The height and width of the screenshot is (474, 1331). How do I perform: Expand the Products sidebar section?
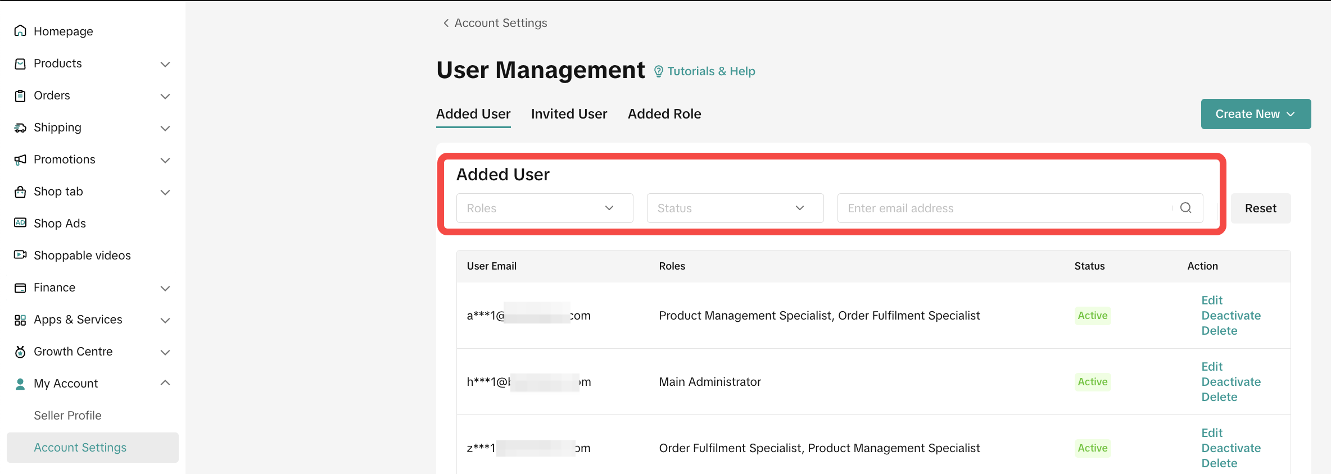165,64
